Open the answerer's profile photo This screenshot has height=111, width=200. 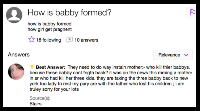tap(16, 72)
